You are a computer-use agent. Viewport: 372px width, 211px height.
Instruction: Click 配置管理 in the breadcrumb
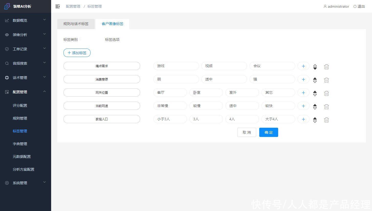click(x=73, y=6)
